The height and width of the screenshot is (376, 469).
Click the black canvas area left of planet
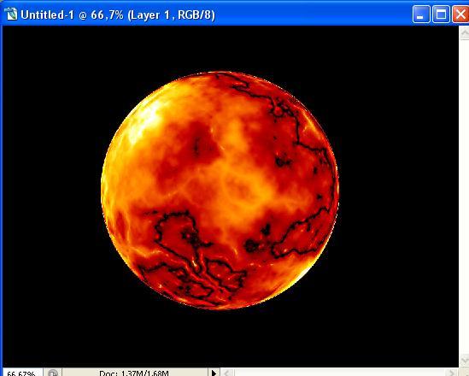point(52,191)
